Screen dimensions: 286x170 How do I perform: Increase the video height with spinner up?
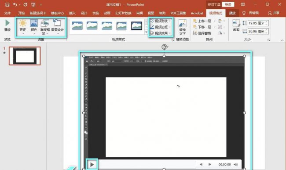[x=267, y=22]
